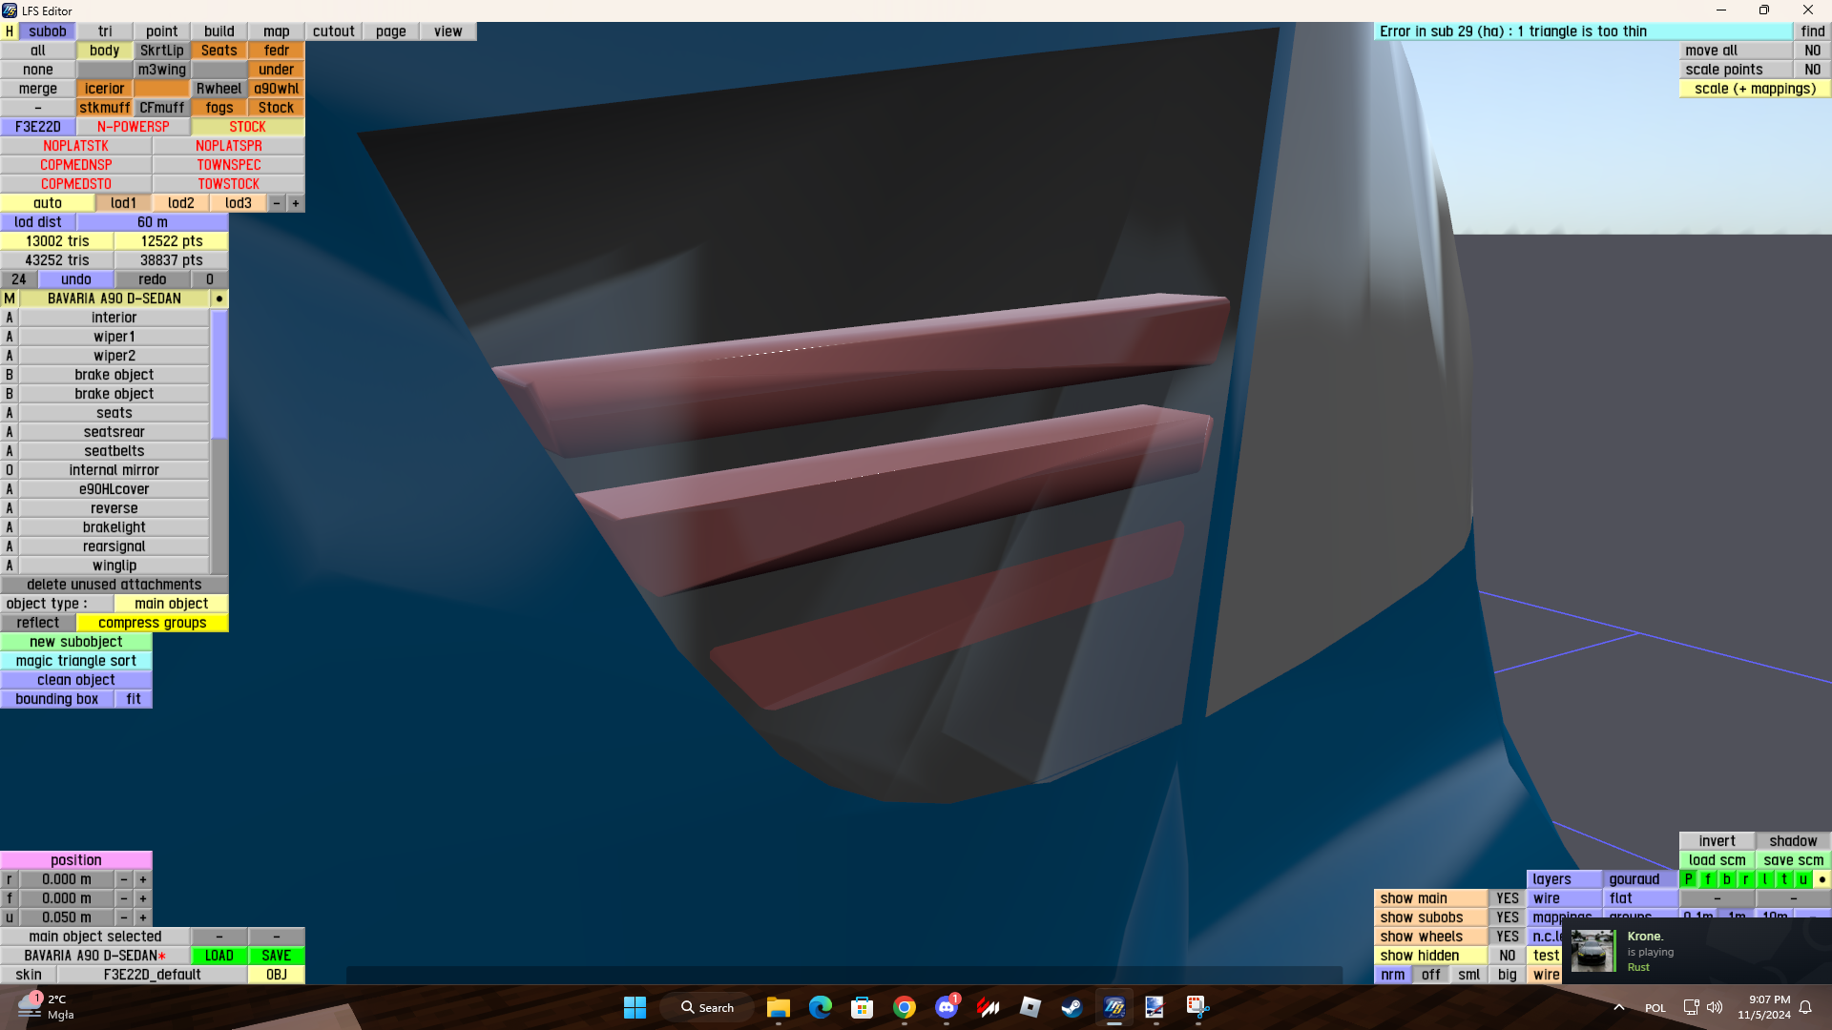Switch to the 'cutout' tab

click(333, 31)
